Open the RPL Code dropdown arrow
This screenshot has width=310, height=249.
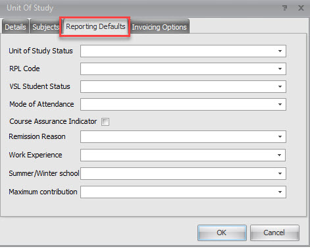click(x=280, y=69)
